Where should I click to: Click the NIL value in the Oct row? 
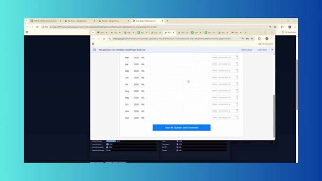(x=143, y=104)
